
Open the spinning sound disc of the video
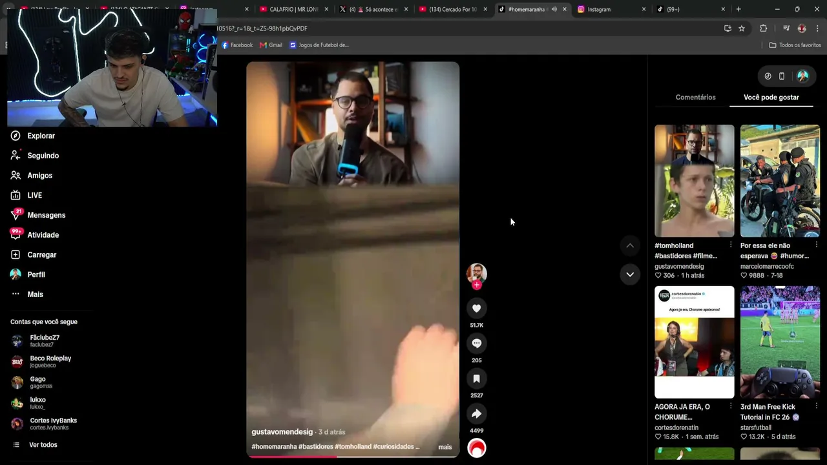click(477, 448)
